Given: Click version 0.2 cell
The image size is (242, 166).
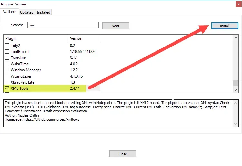Looking at the screenshot, I should coord(72,46).
